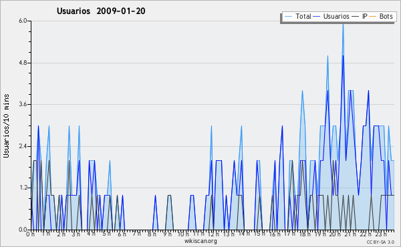The image size is (401, 247).
Task: Click the y-axis value 2.4
Action: [x=23, y=146]
